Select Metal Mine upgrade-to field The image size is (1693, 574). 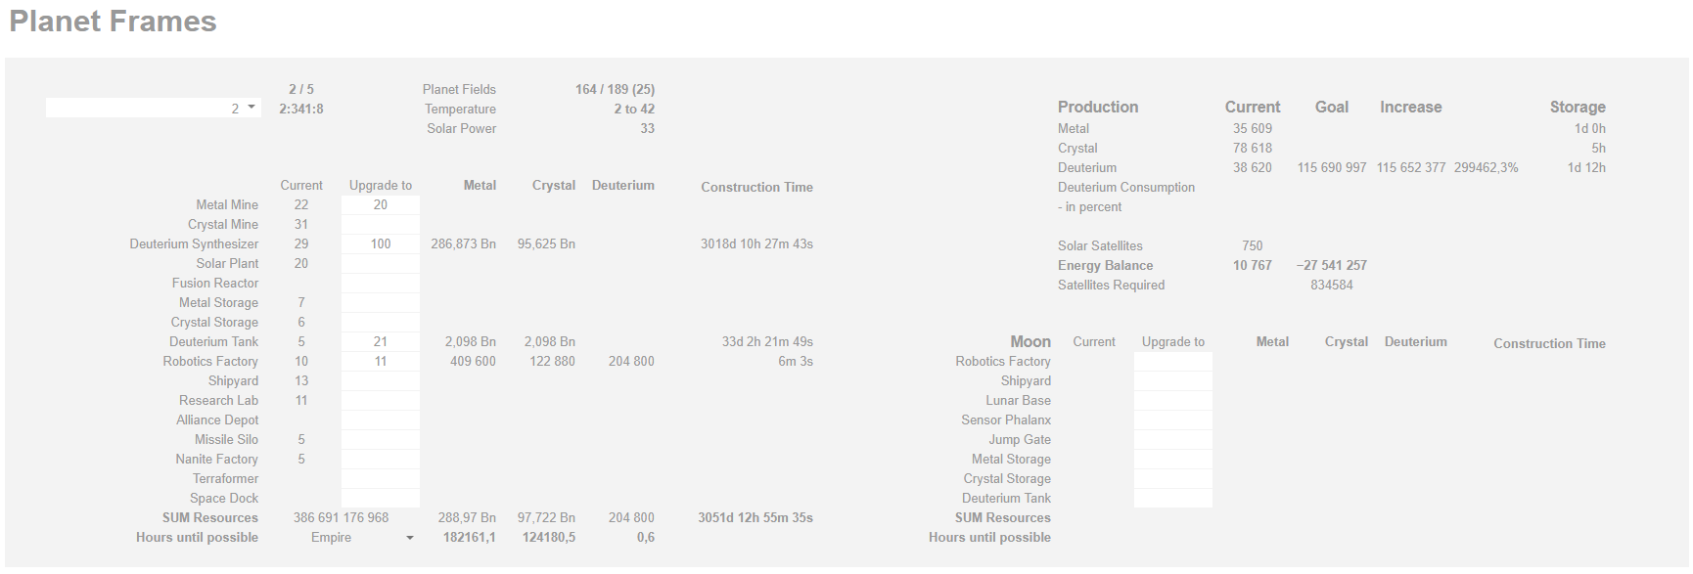tap(381, 205)
